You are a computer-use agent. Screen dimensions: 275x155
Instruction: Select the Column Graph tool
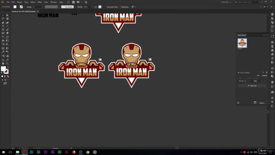click(7, 56)
